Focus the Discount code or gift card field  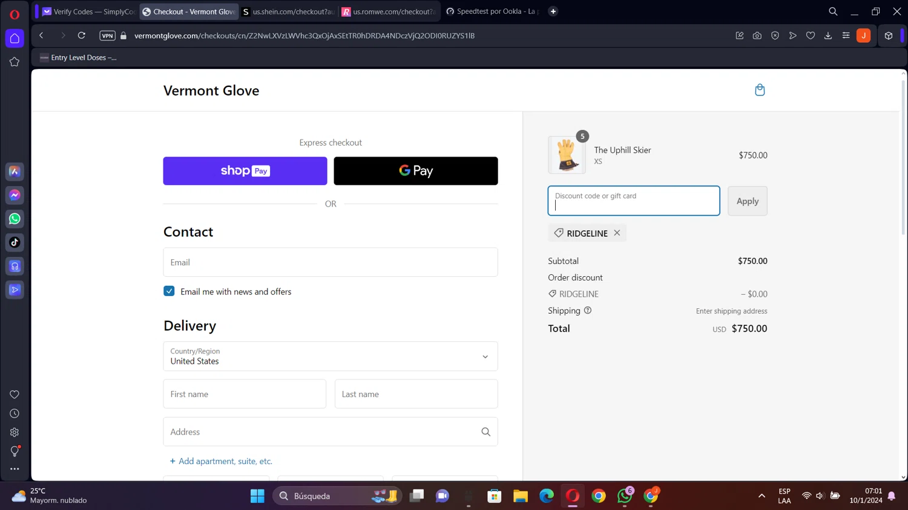coord(634,201)
